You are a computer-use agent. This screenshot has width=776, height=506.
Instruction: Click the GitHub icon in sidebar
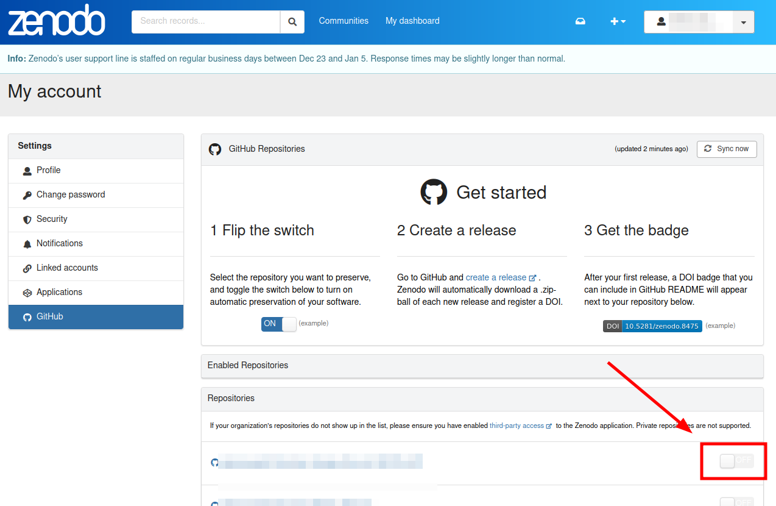tap(27, 318)
